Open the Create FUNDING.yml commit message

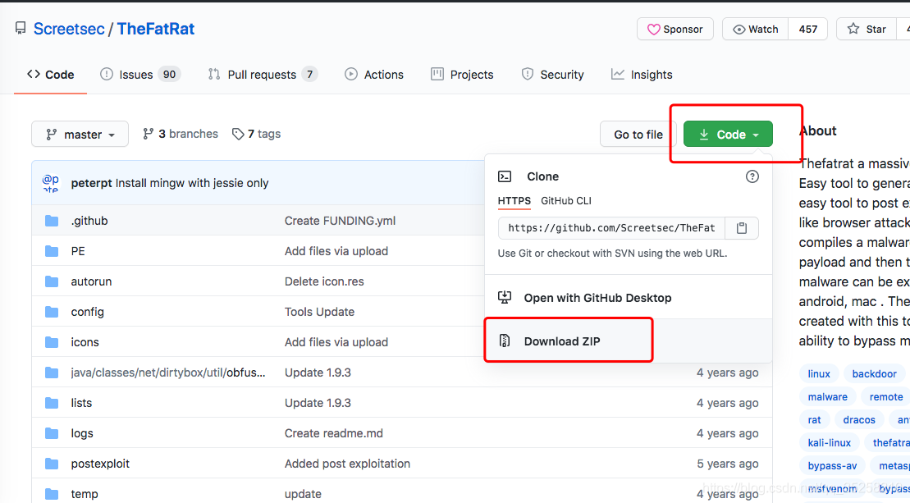(340, 221)
